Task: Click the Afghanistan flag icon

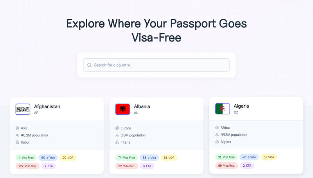Action: click(x=23, y=109)
